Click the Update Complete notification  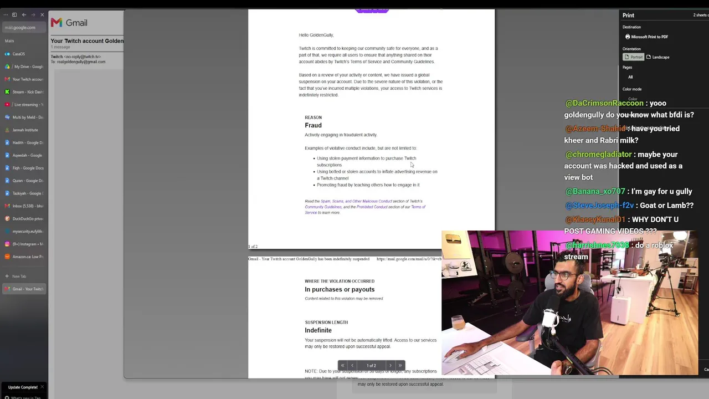[23, 387]
